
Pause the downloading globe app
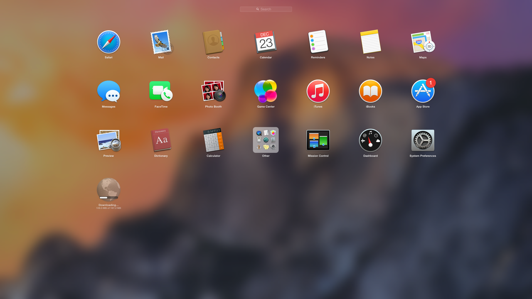108,189
